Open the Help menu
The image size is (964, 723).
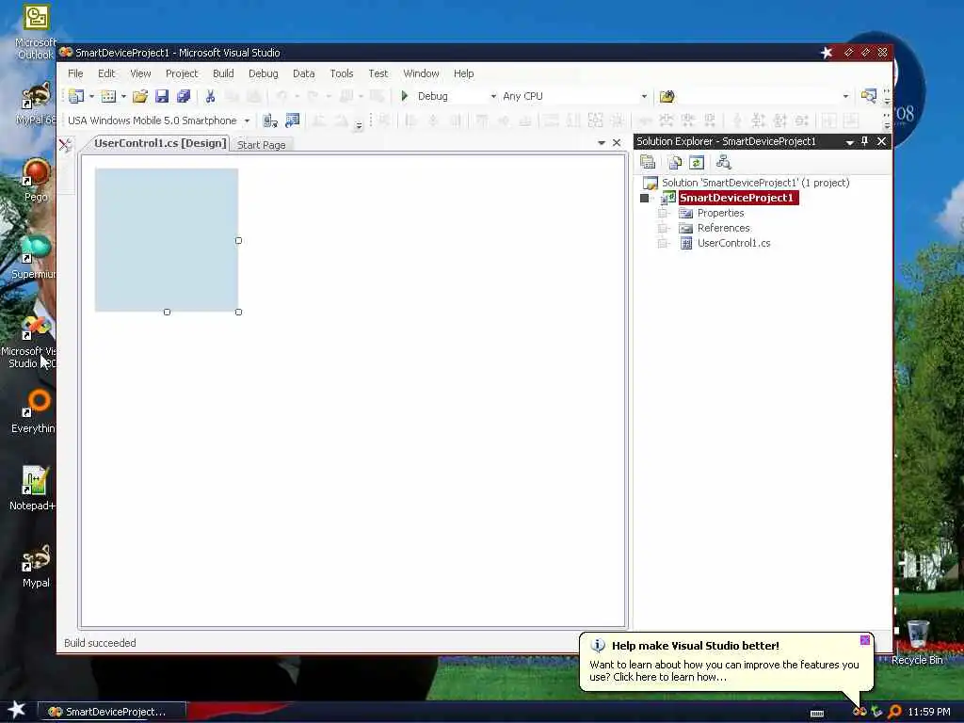pyautogui.click(x=463, y=73)
